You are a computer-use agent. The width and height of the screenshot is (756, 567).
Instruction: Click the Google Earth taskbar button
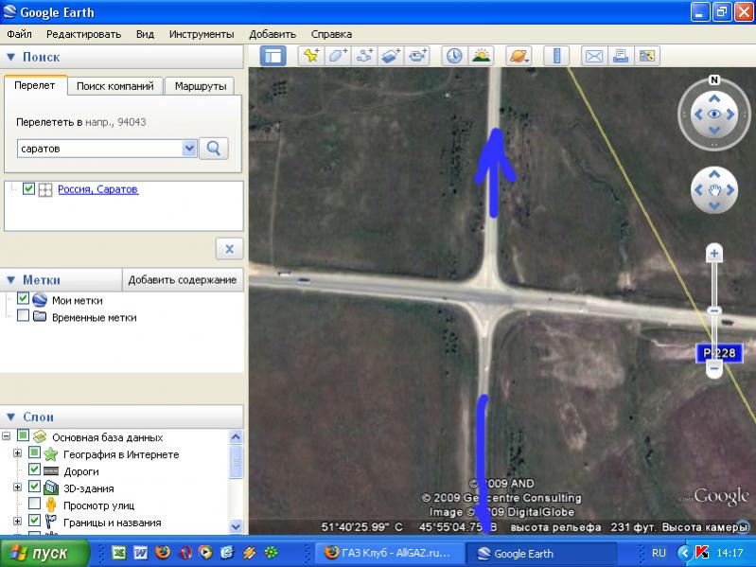click(540, 553)
